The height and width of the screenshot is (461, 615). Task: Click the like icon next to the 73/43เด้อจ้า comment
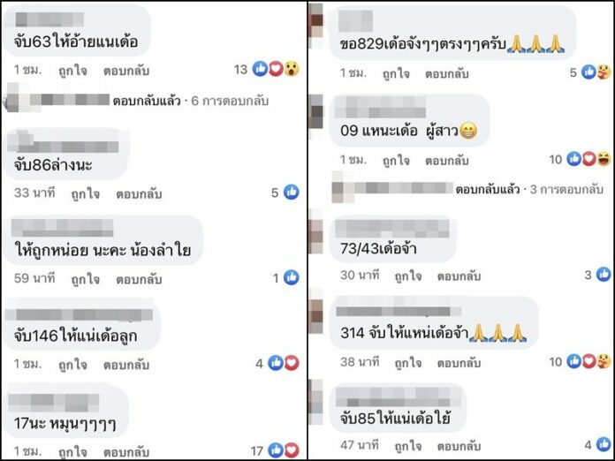point(604,275)
